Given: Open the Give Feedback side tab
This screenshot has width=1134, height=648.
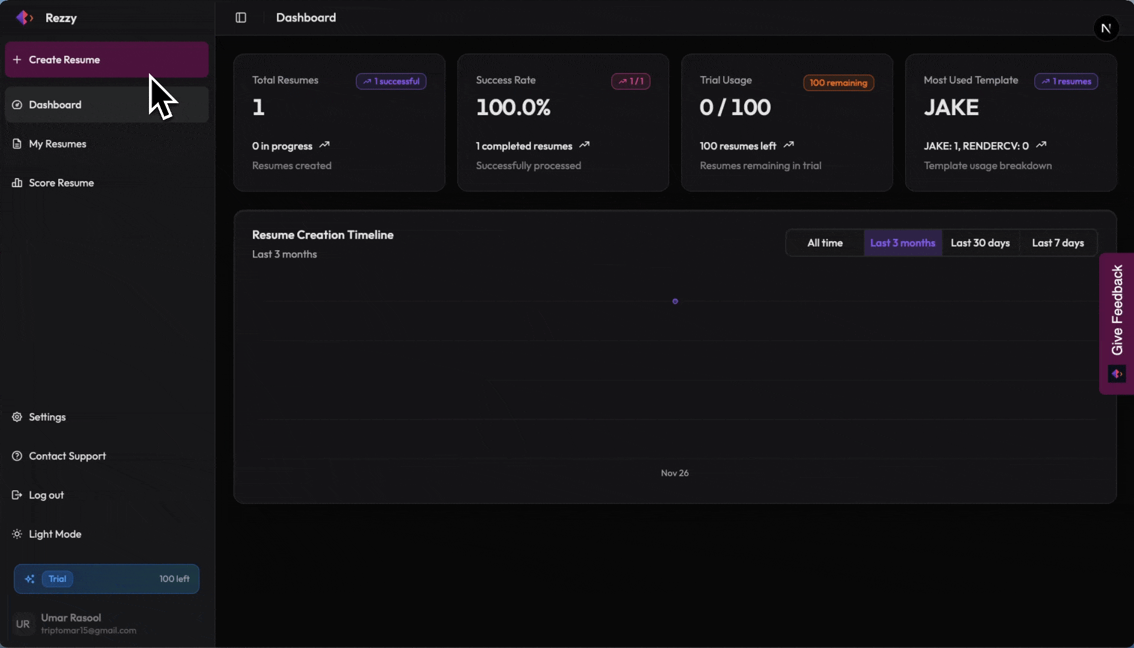Looking at the screenshot, I should [1117, 323].
